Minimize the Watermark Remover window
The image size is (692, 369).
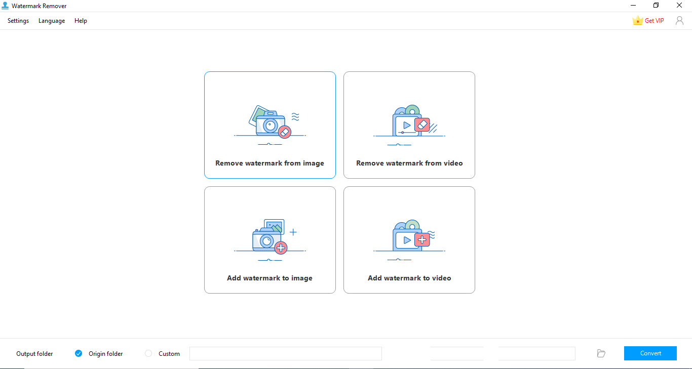(x=633, y=5)
